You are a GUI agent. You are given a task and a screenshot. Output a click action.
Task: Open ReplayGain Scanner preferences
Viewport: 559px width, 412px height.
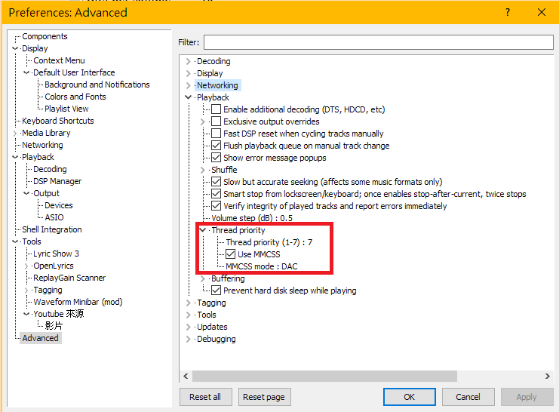click(x=69, y=278)
